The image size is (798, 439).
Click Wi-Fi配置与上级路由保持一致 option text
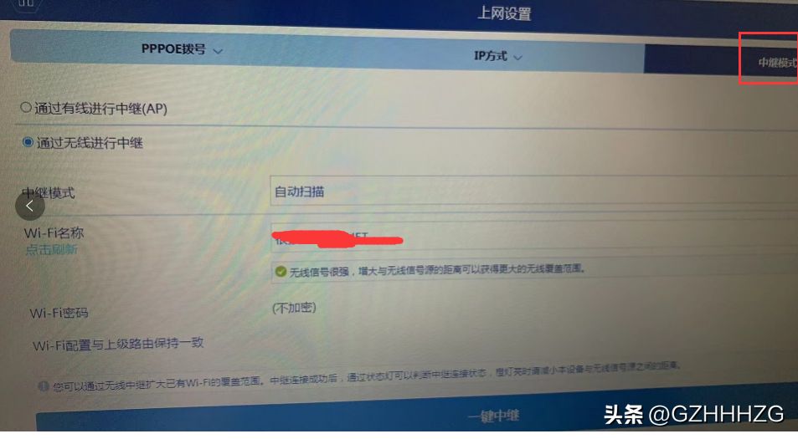(118, 344)
